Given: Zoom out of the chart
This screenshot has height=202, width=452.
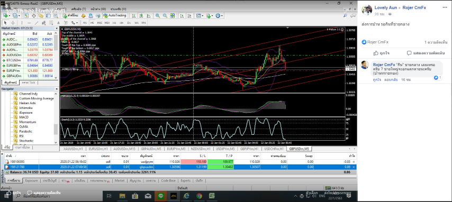Looking at the screenshot, I should (165, 15).
